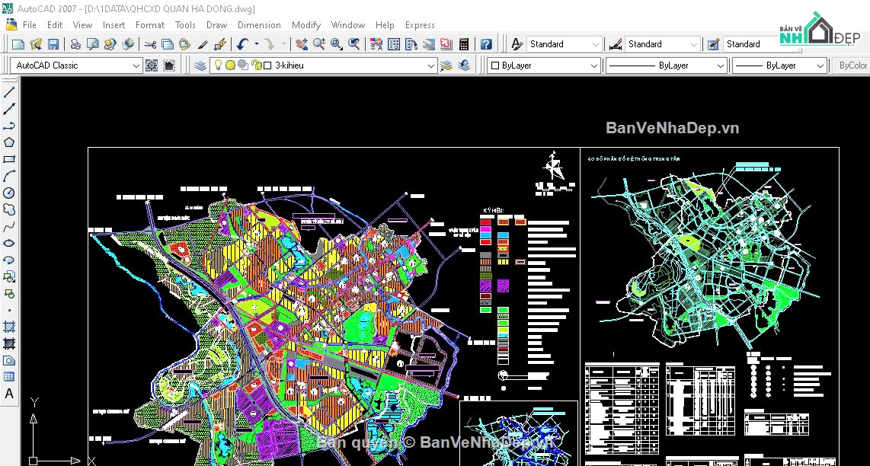Choose the Hatch tool
Image resolution: width=870 pixels, height=466 pixels.
point(9,327)
